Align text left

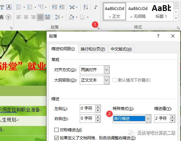coord(19,17)
